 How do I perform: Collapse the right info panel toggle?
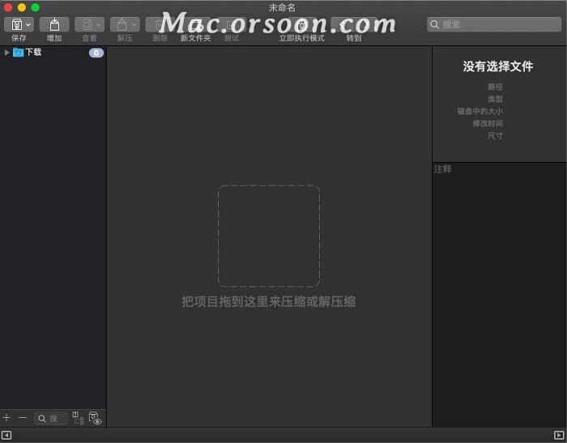tap(559, 435)
